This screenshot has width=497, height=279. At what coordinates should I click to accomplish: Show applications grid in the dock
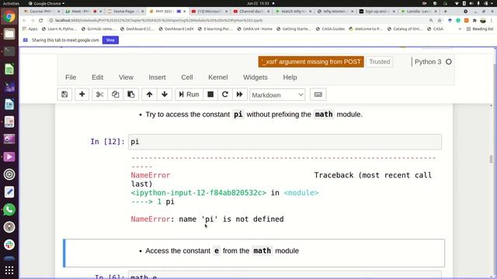(x=9, y=270)
